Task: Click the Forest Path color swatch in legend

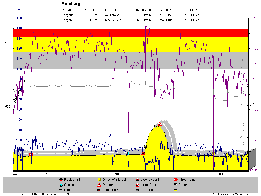Action: click(99, 190)
